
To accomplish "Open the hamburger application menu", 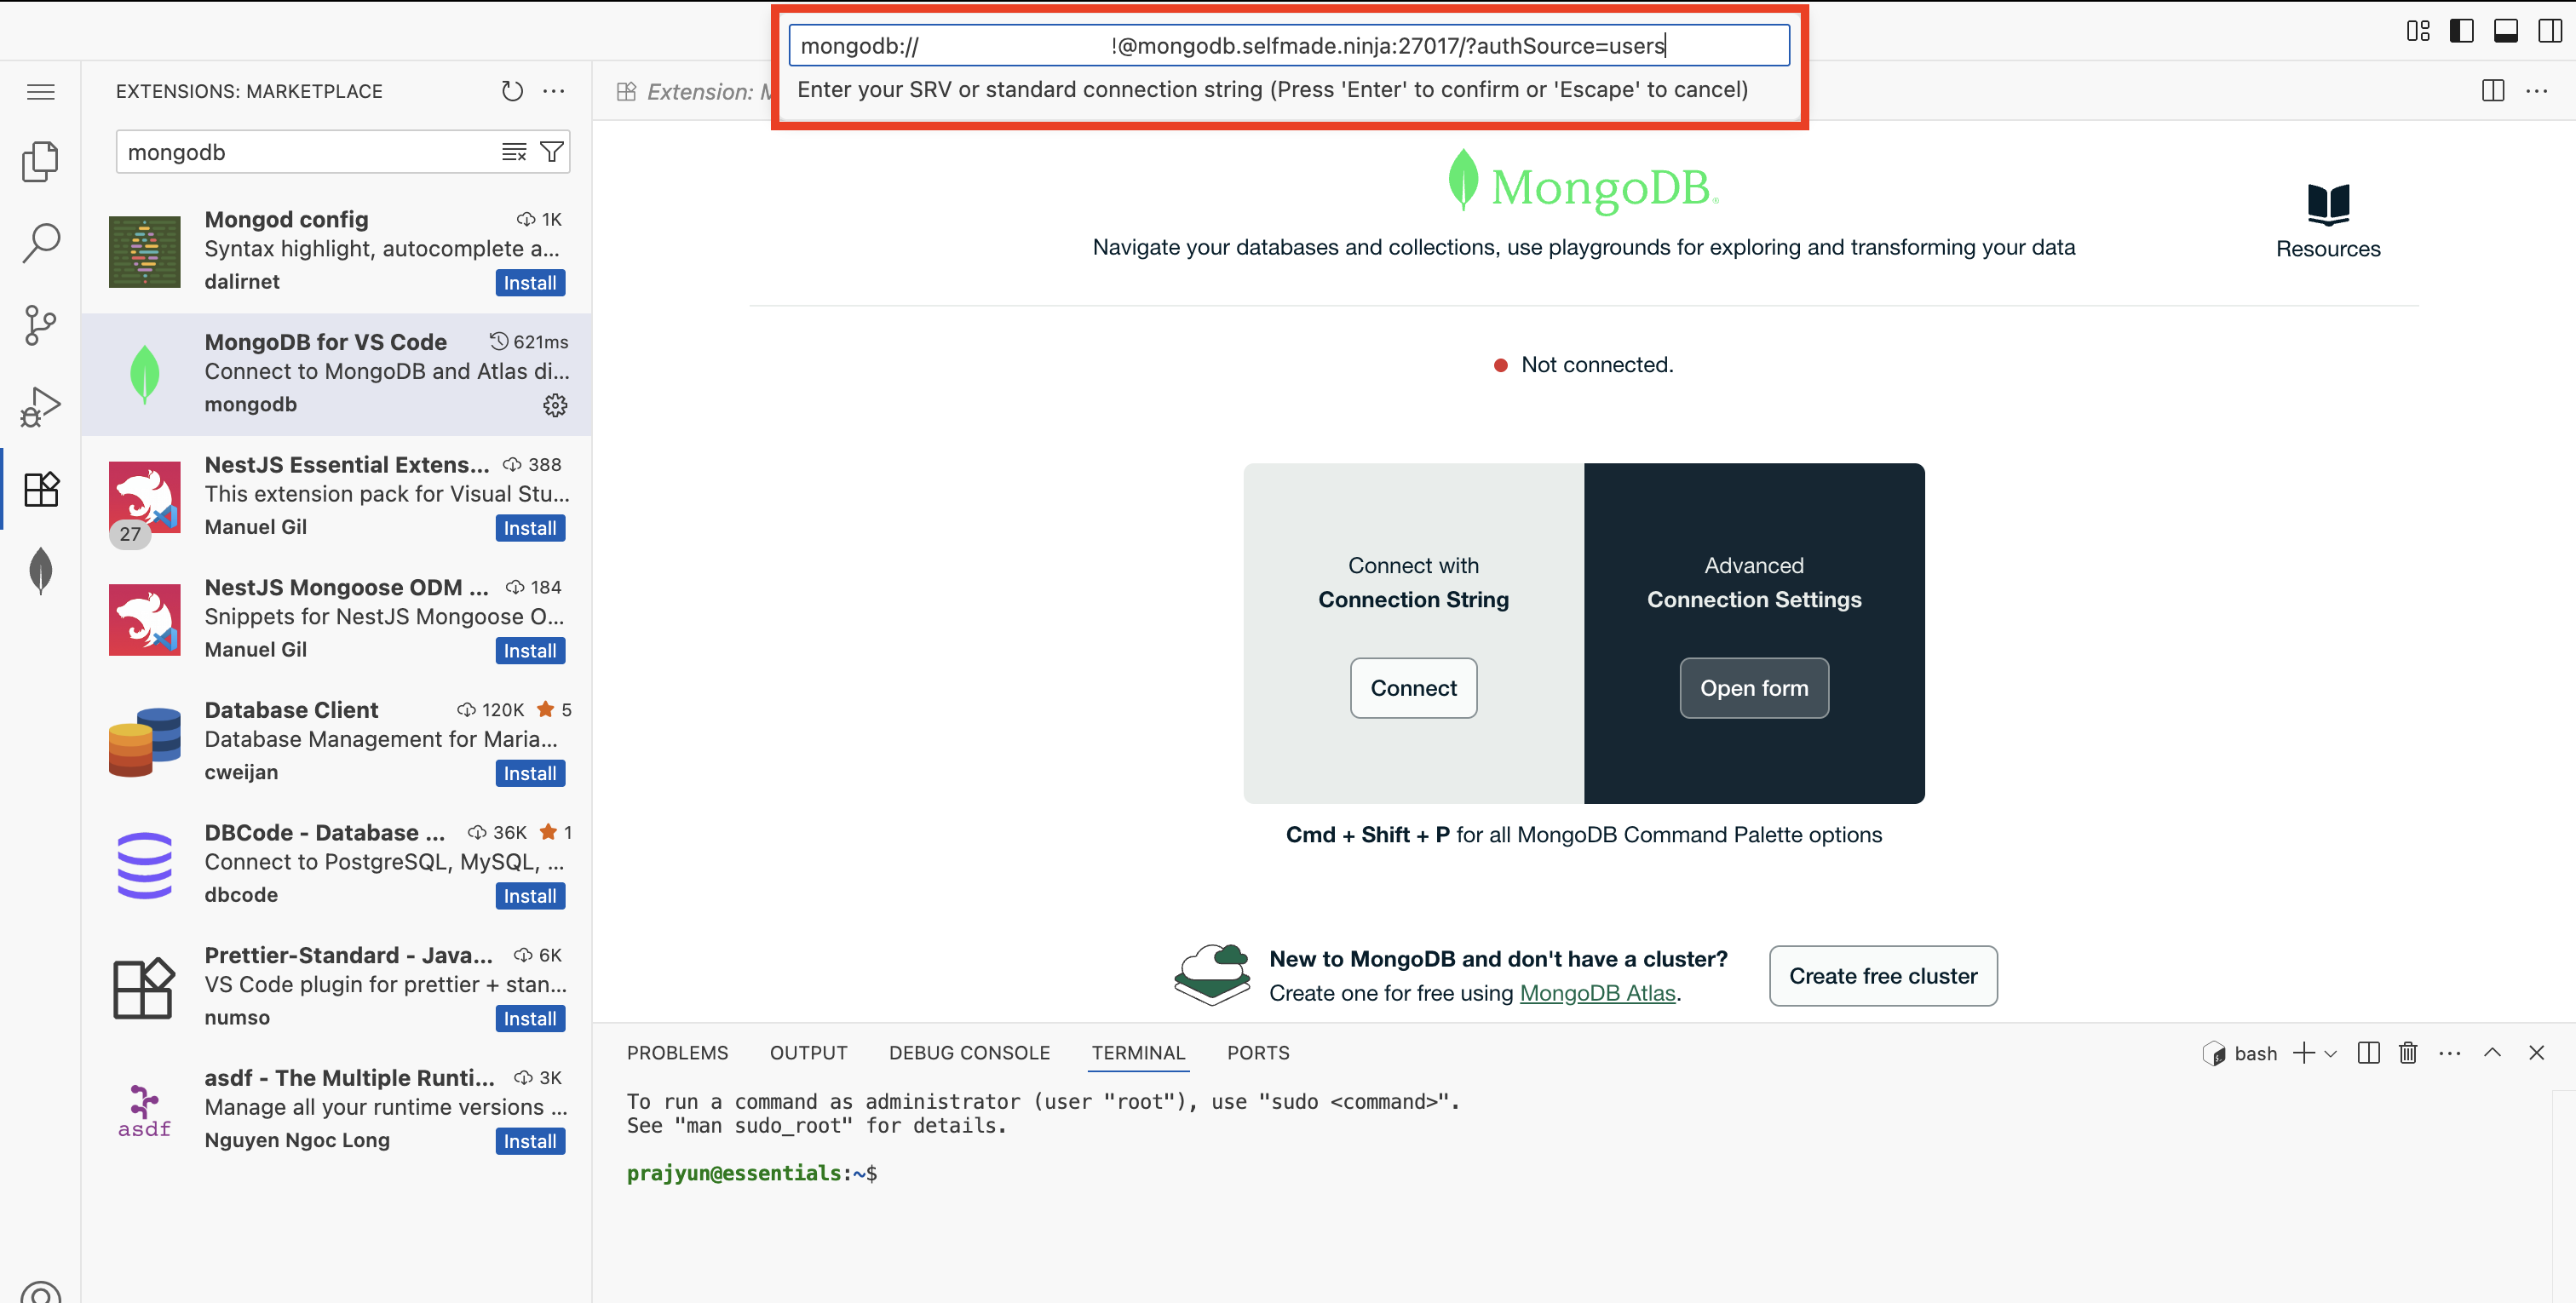I will pyautogui.click(x=41, y=92).
